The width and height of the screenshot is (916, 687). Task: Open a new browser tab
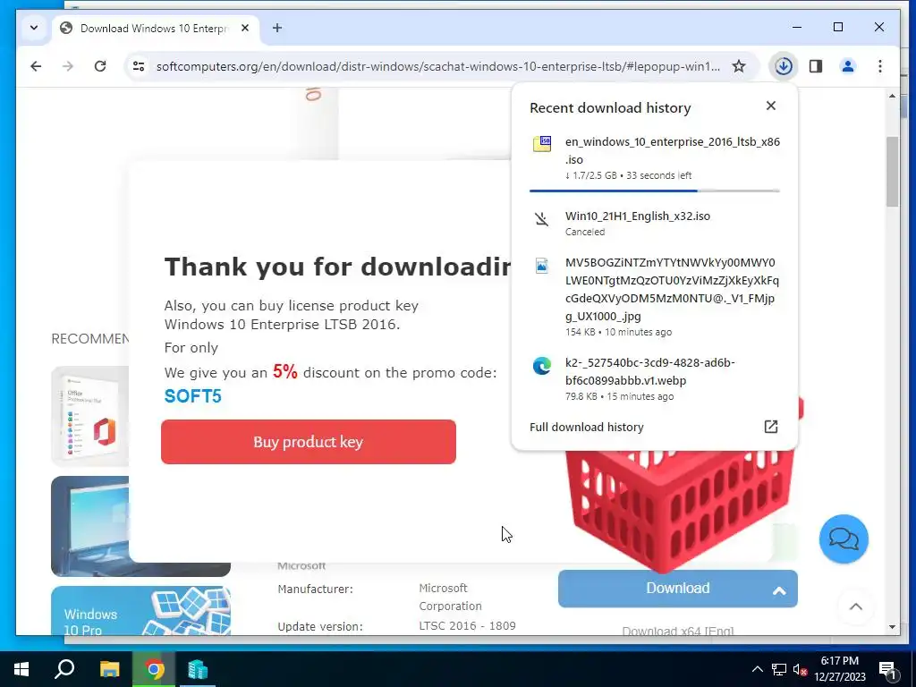pyautogui.click(x=277, y=28)
